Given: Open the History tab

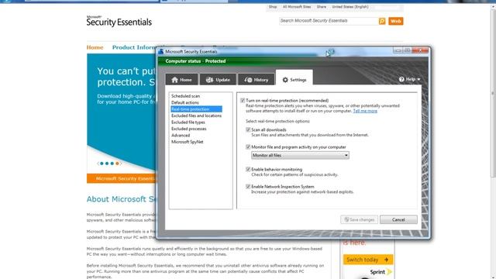Looking at the screenshot, I should pyautogui.click(x=257, y=79).
